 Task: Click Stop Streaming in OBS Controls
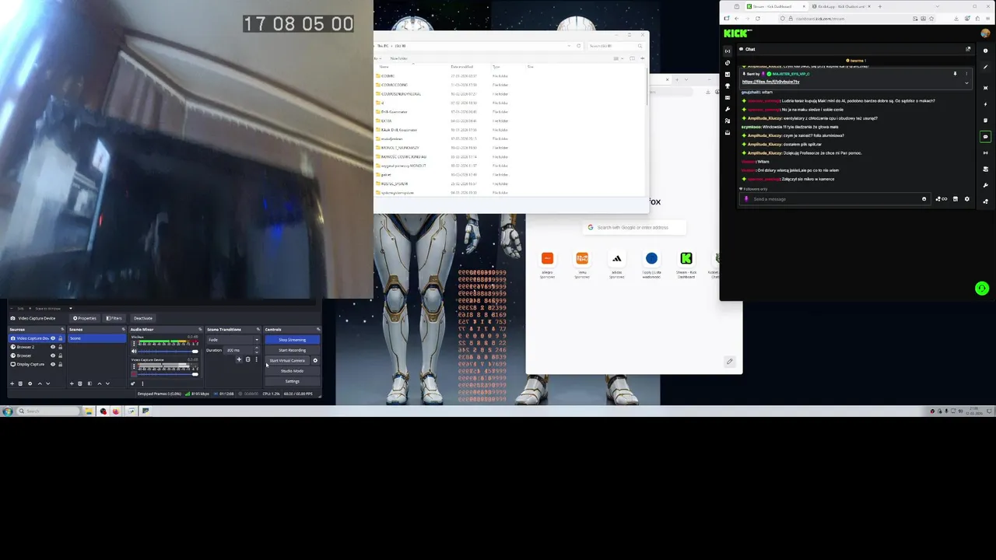tap(293, 340)
